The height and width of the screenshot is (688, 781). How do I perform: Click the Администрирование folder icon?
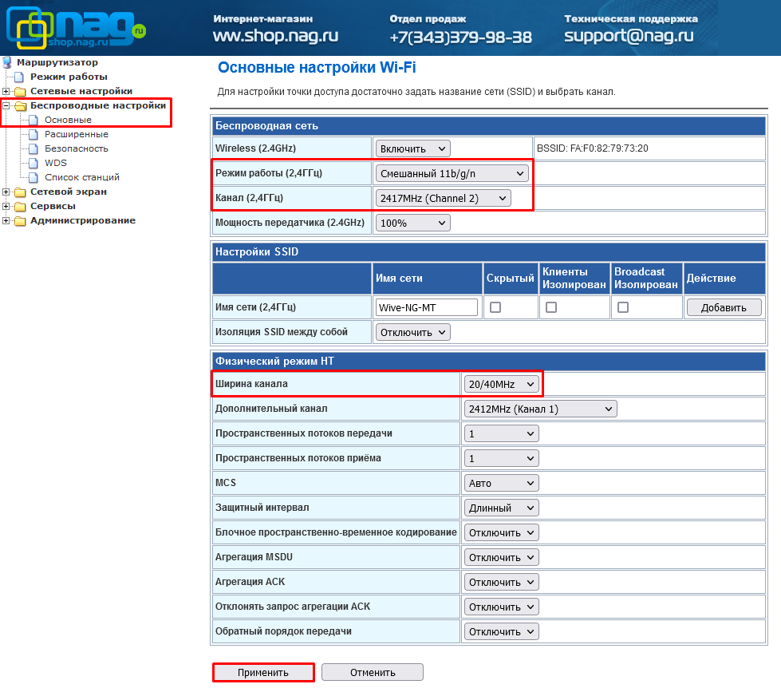20,221
